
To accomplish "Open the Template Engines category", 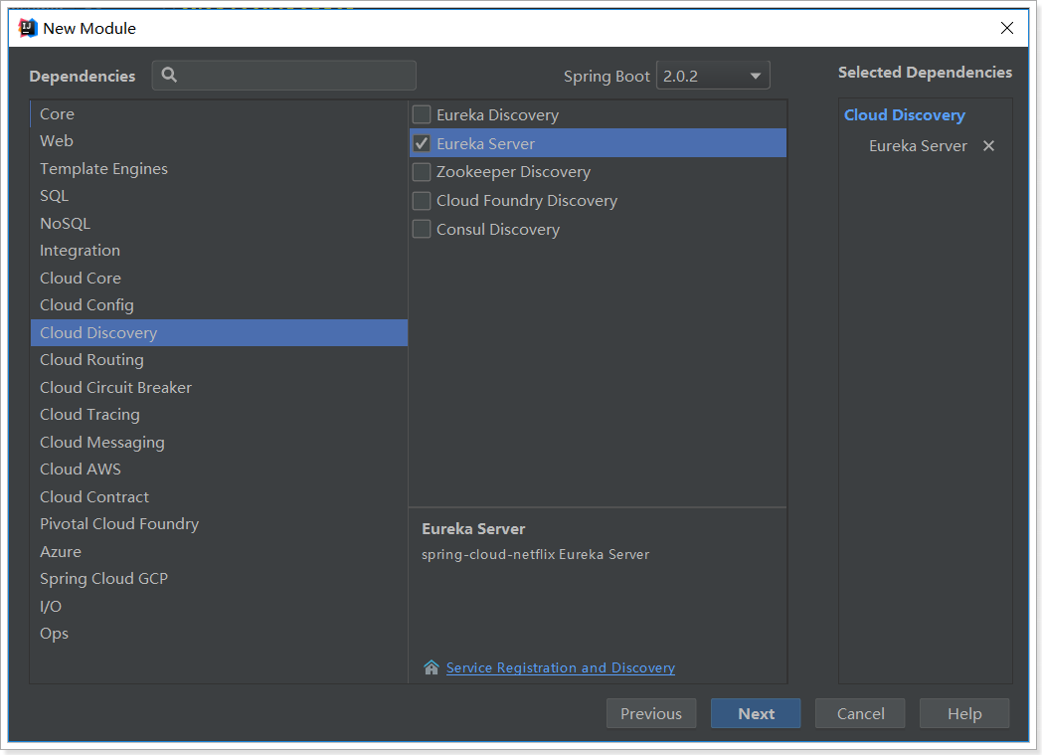I will point(219,169).
